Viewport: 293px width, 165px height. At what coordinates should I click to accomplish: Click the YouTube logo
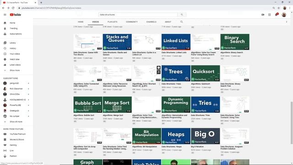[16, 15]
